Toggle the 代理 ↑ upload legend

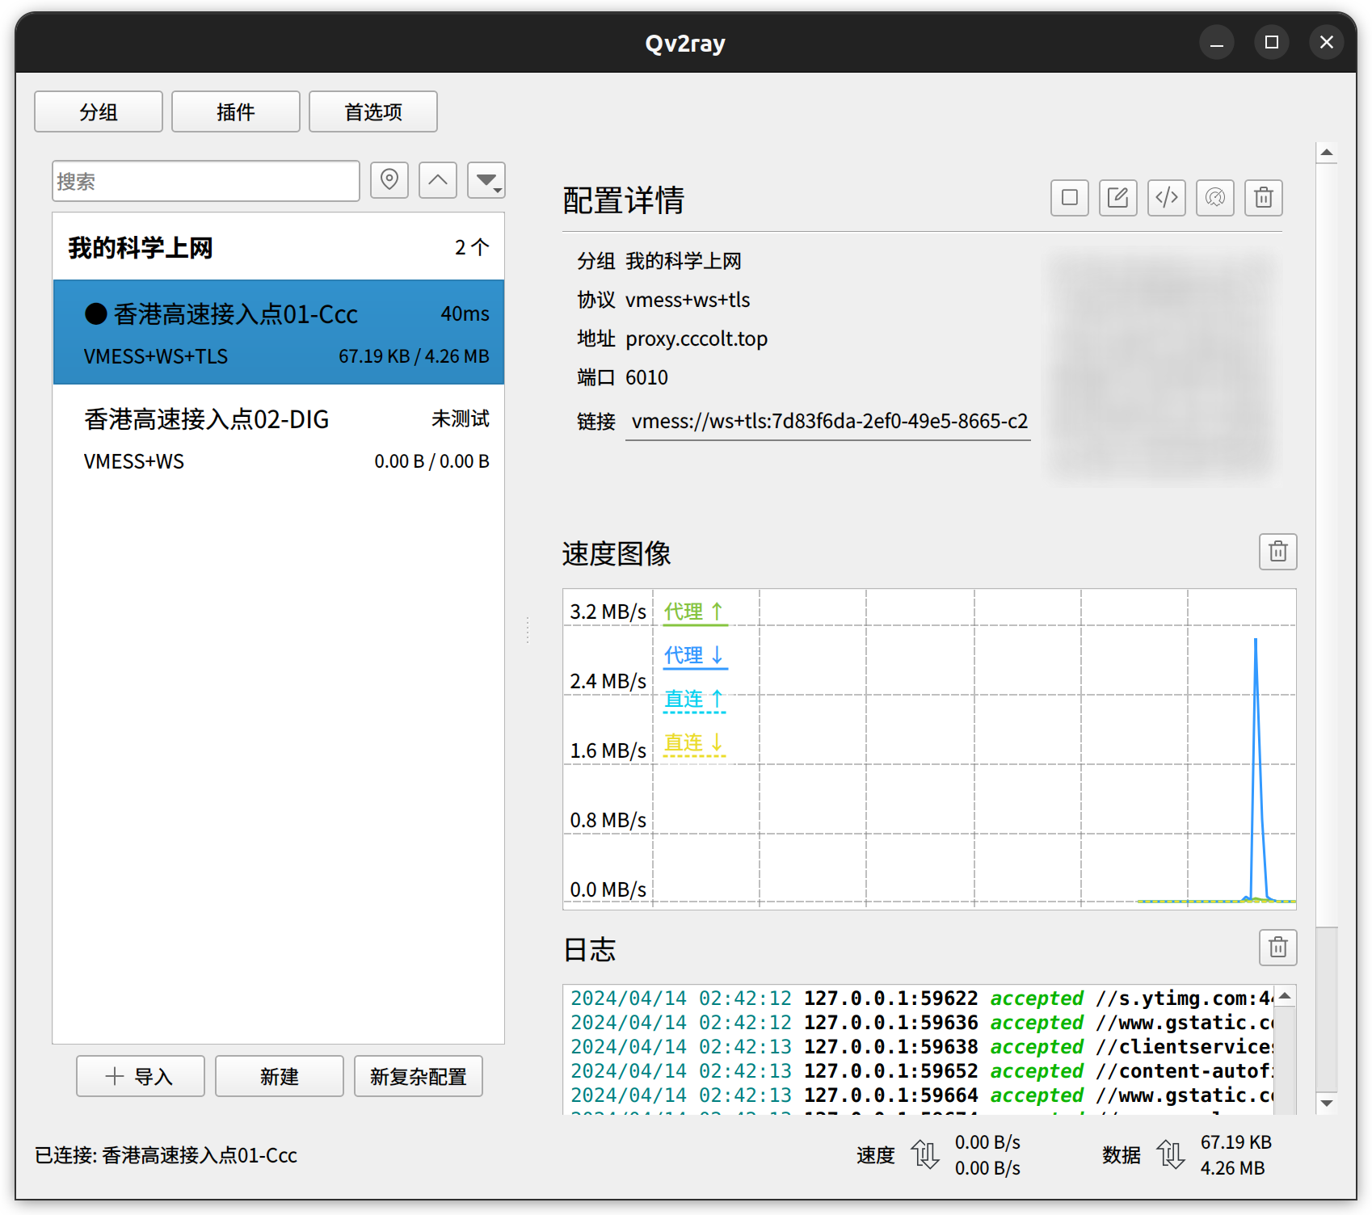click(695, 612)
